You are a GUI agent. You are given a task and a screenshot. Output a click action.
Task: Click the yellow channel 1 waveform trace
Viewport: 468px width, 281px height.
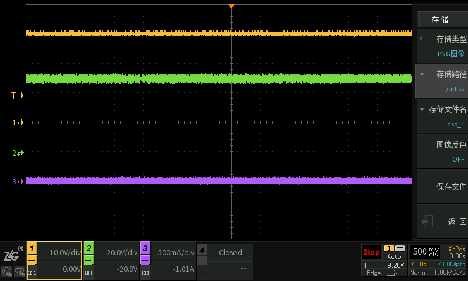[219, 33]
